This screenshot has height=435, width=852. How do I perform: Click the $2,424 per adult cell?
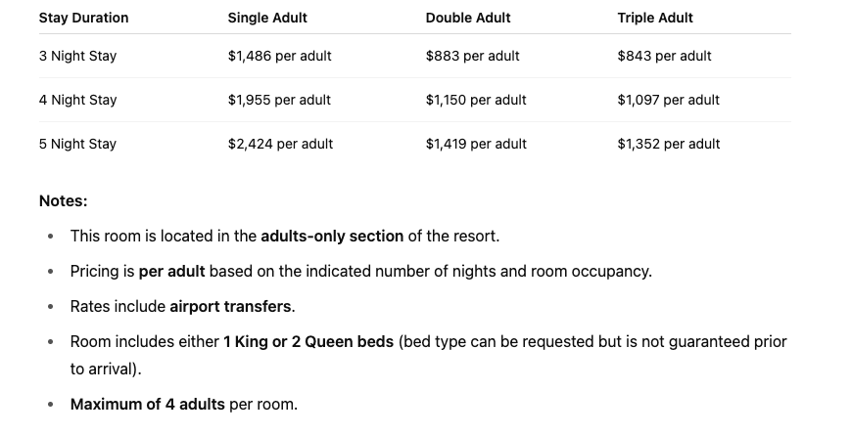click(280, 144)
